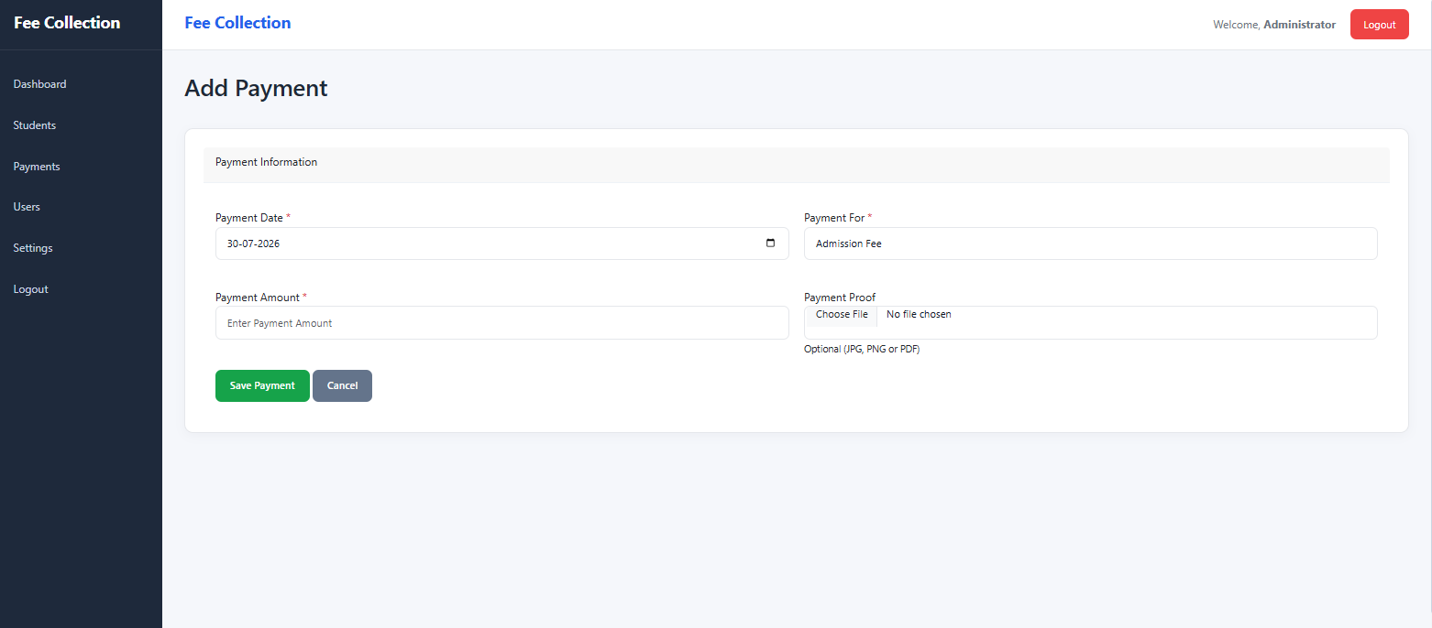Click the Fee Collection sidebar brand logo

[x=67, y=23]
